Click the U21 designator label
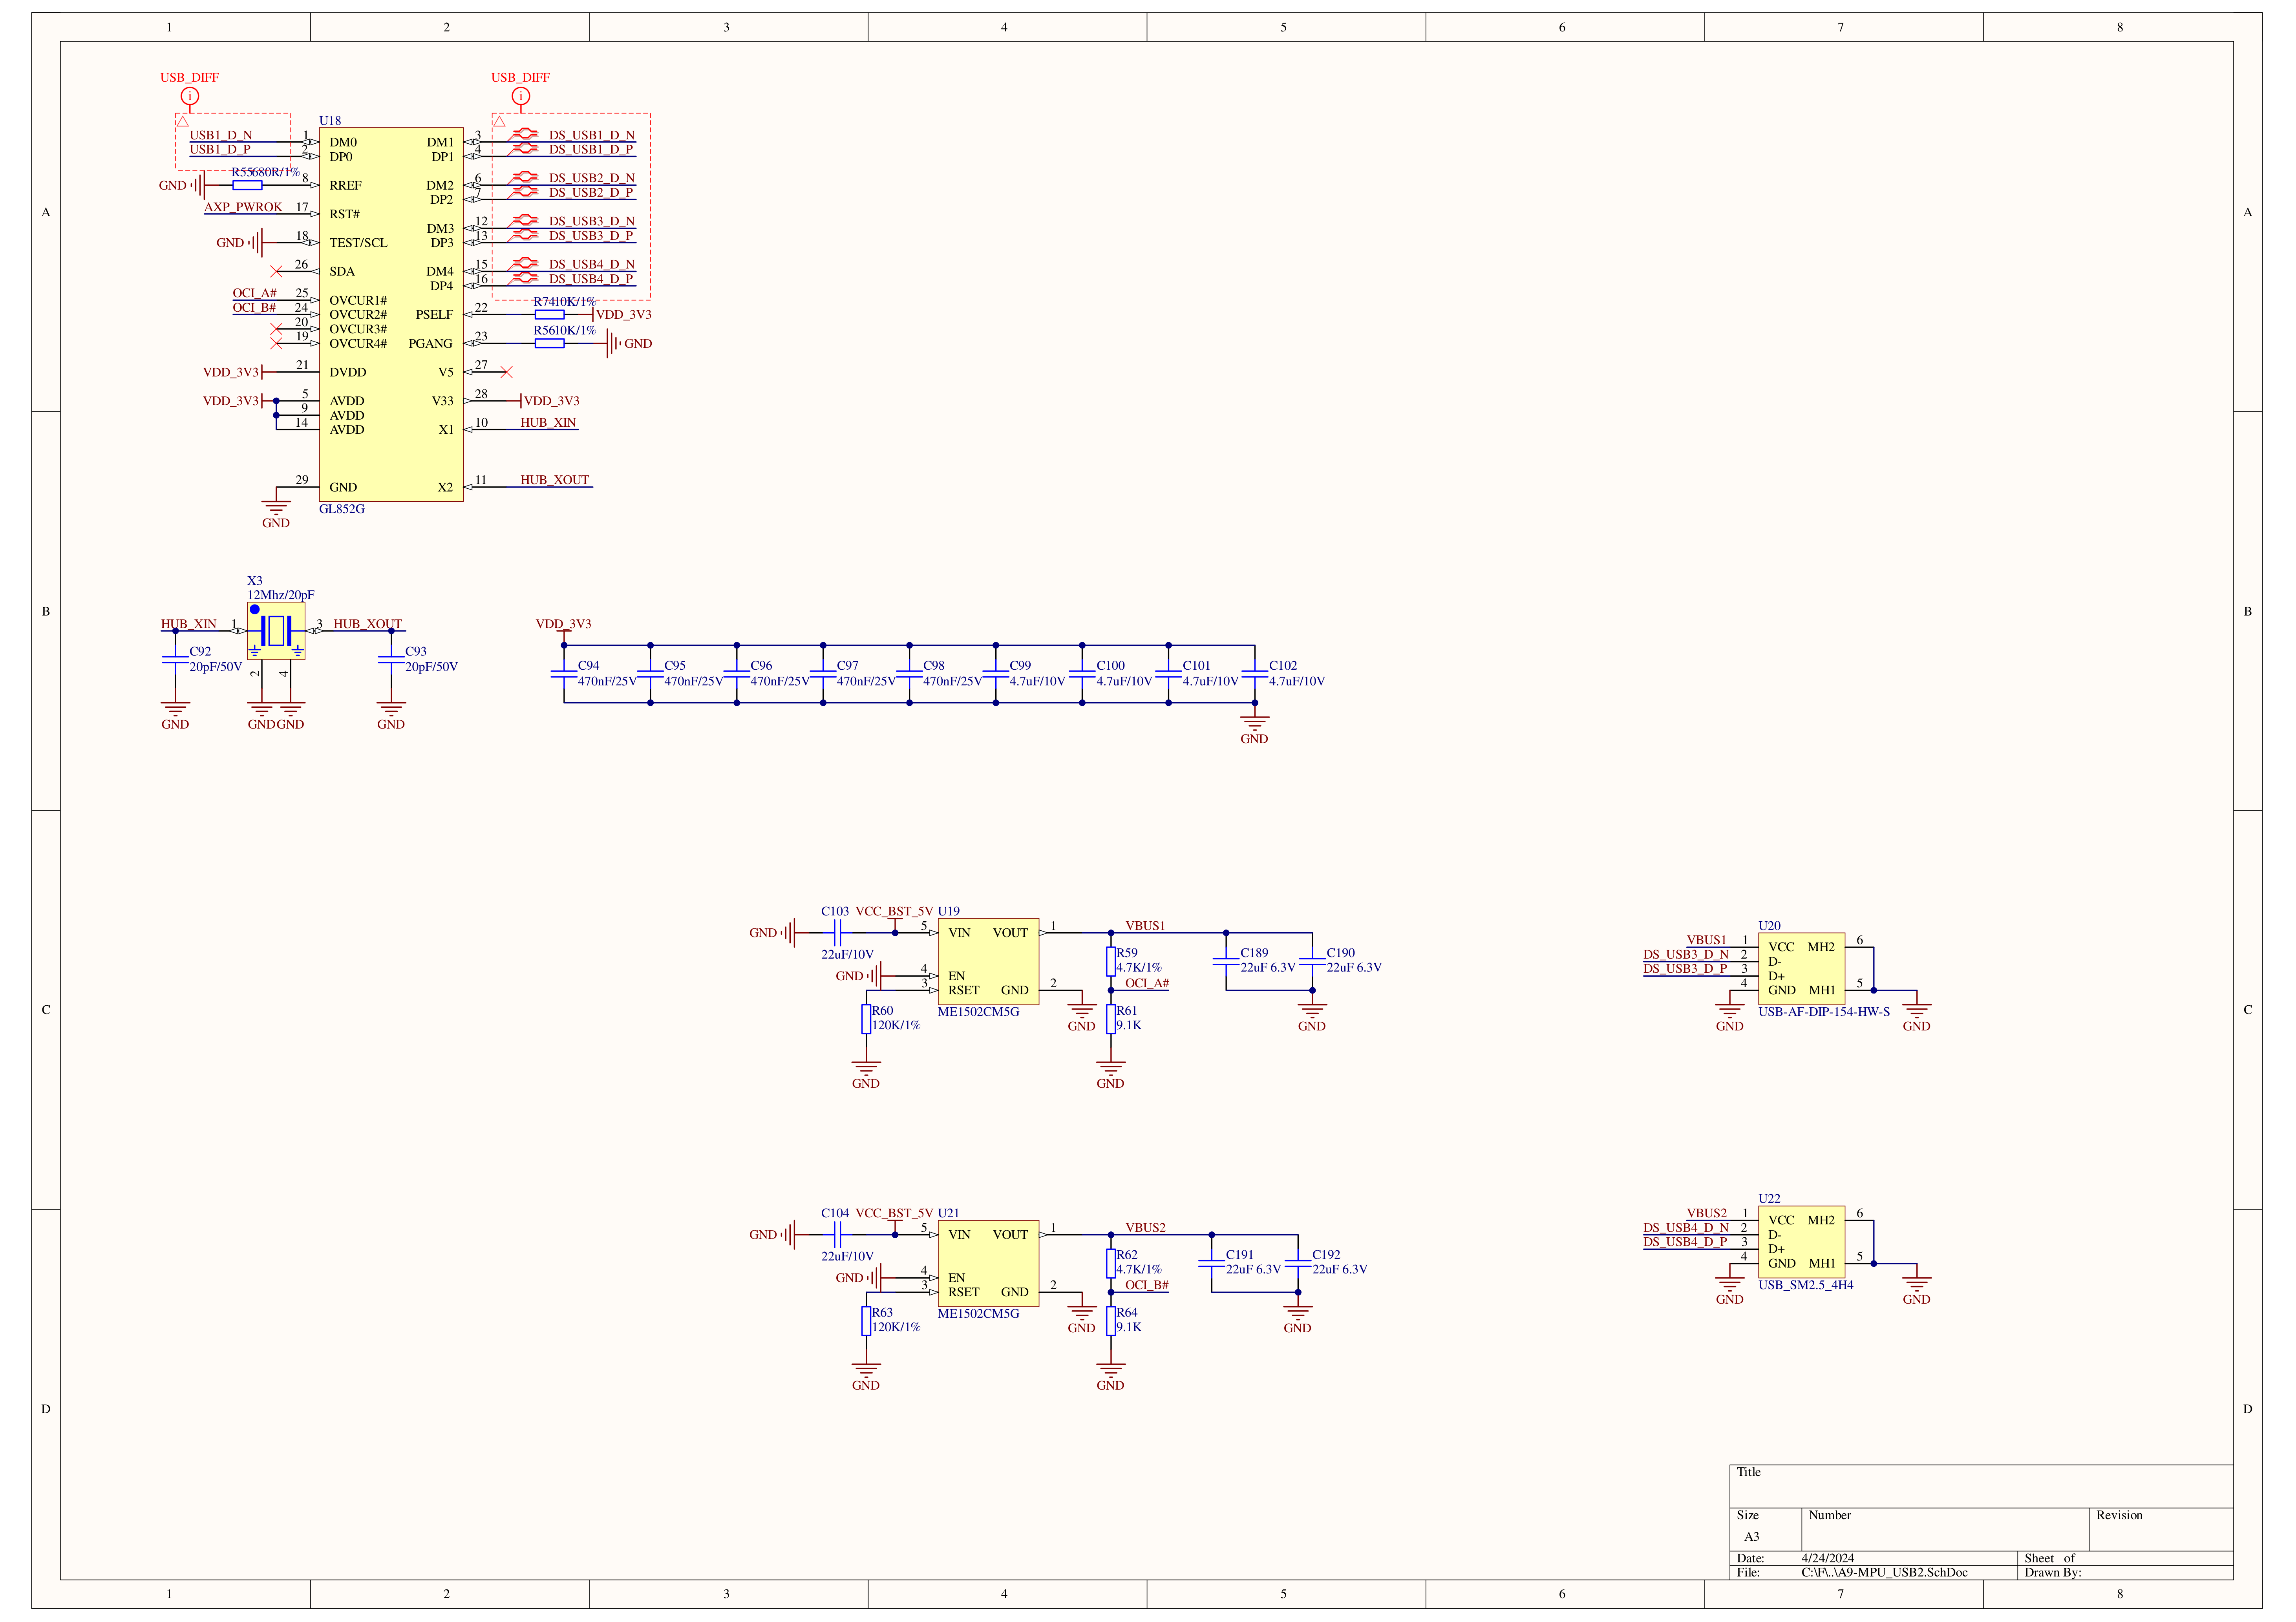The image size is (2296, 1622). coord(949,1214)
